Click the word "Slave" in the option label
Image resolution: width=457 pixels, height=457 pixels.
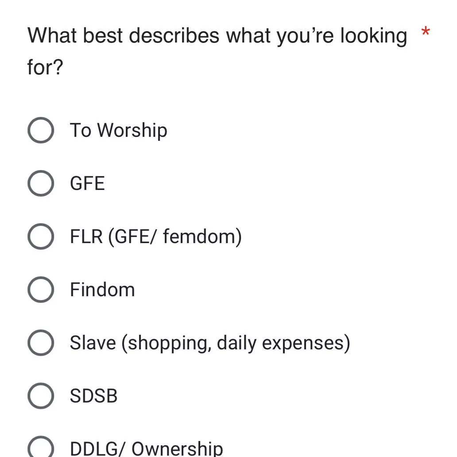click(93, 343)
